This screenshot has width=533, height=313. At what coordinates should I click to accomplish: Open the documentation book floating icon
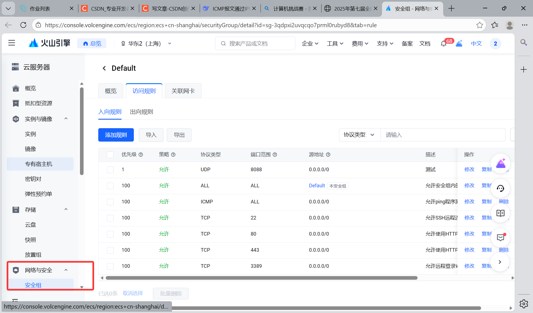tap(500, 213)
